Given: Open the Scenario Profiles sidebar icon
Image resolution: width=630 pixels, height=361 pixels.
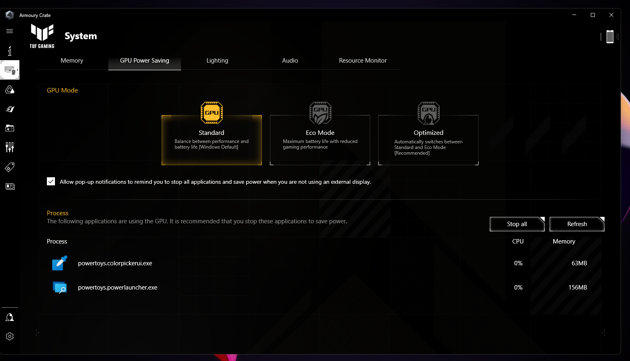Looking at the screenshot, I should [10, 109].
